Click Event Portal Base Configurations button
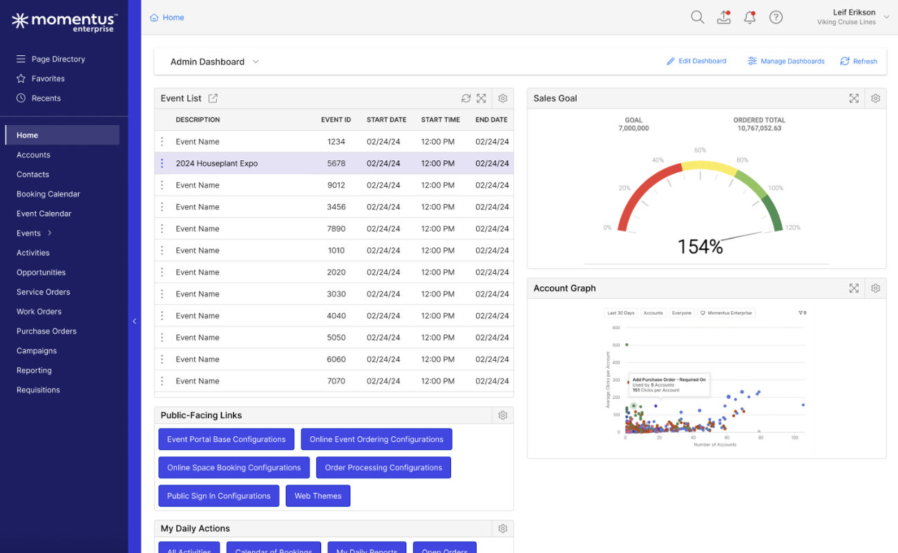This screenshot has height=553, width=898. click(x=226, y=440)
